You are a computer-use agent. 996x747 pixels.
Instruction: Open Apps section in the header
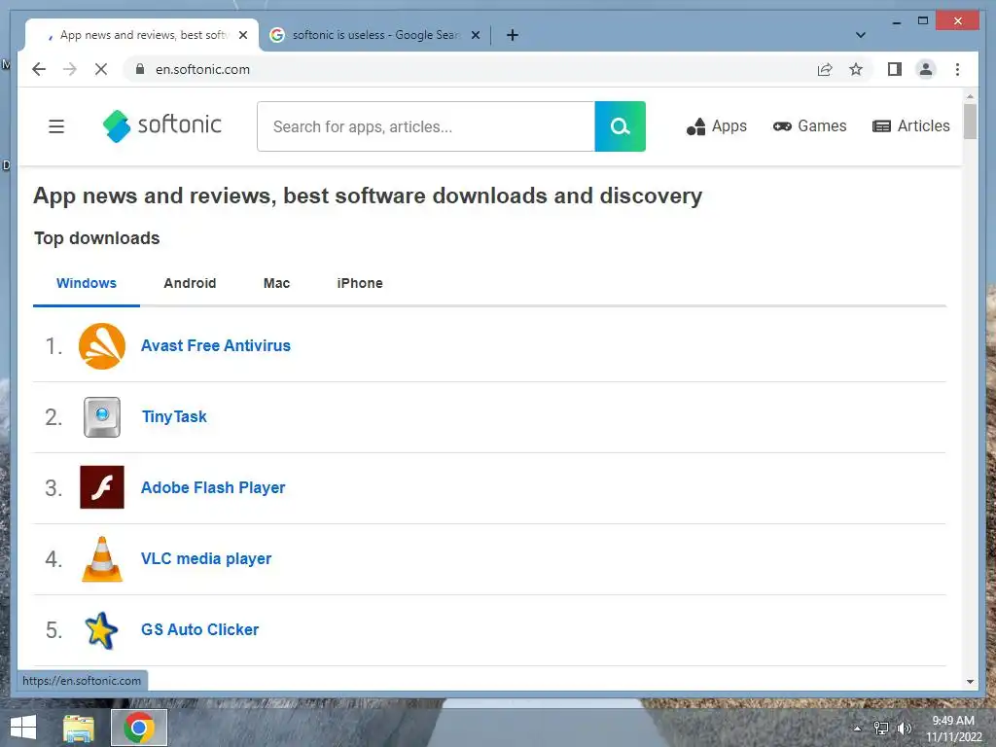[717, 126]
